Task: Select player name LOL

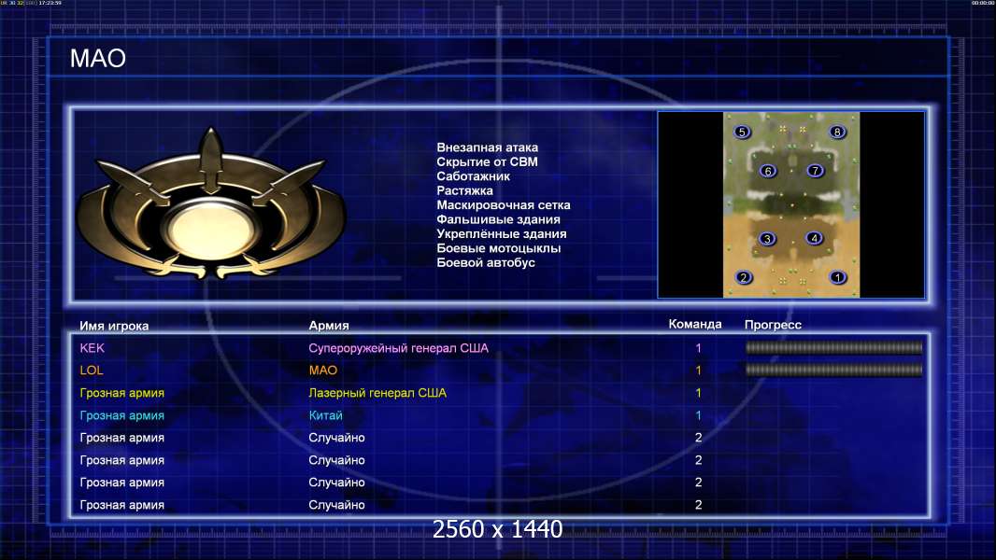Action: 92,371
